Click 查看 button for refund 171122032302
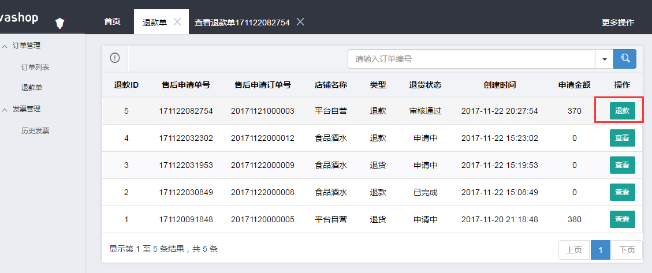The height and width of the screenshot is (273, 652). pos(622,138)
